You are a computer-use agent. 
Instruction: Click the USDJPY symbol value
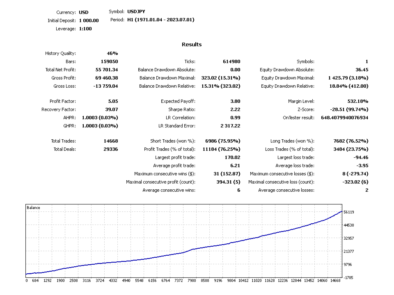[x=136, y=11]
